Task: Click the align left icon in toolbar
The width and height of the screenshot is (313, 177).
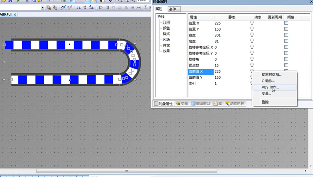Action: pyautogui.click(x=101, y=7)
